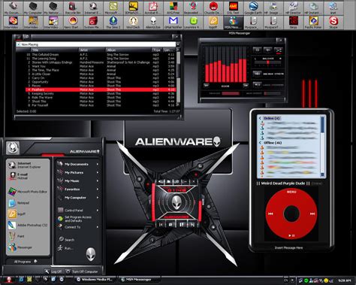Open the Now Playing dropdown in the playlist
The height and width of the screenshot is (285, 356).
tap(178, 44)
